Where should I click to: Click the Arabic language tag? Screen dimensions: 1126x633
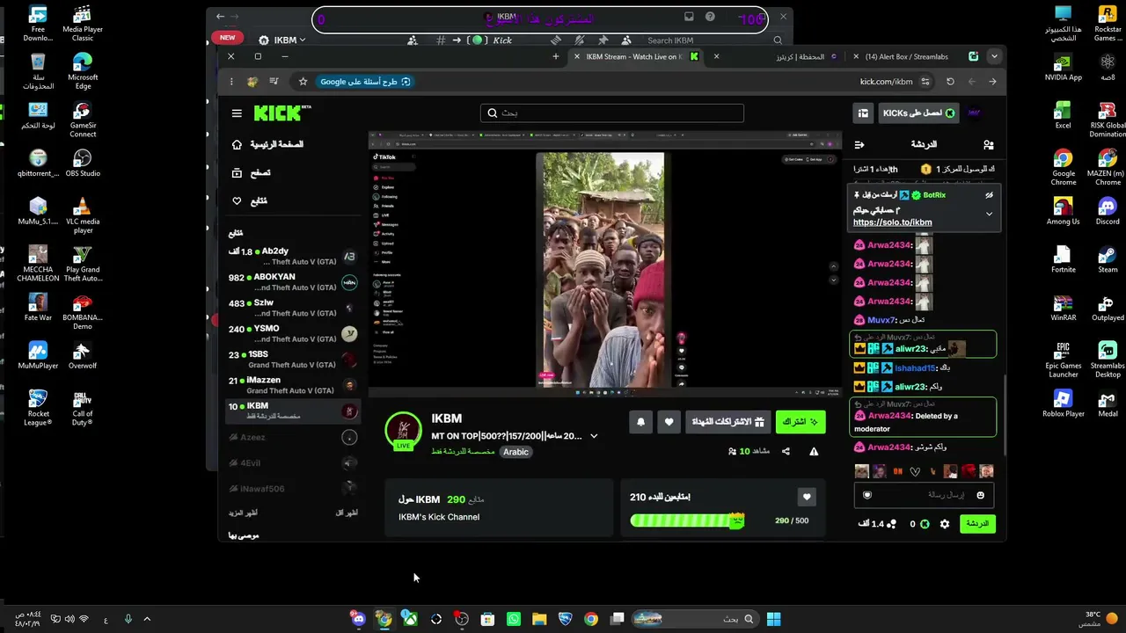pos(515,452)
